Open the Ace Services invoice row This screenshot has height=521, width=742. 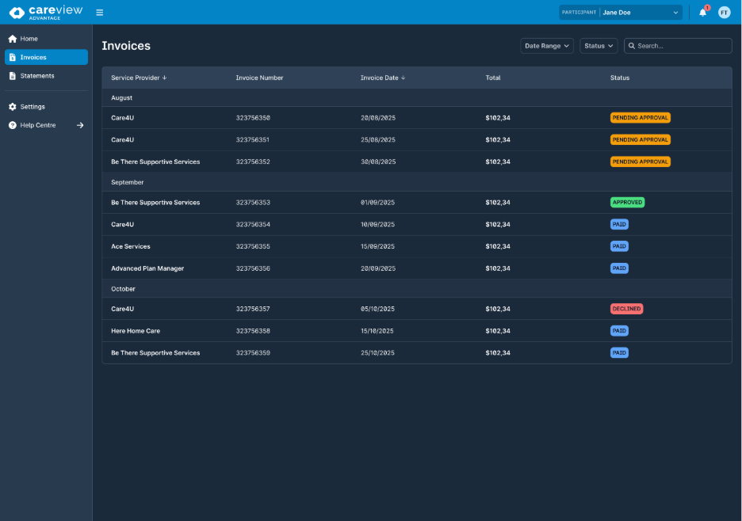pyautogui.click(x=131, y=246)
